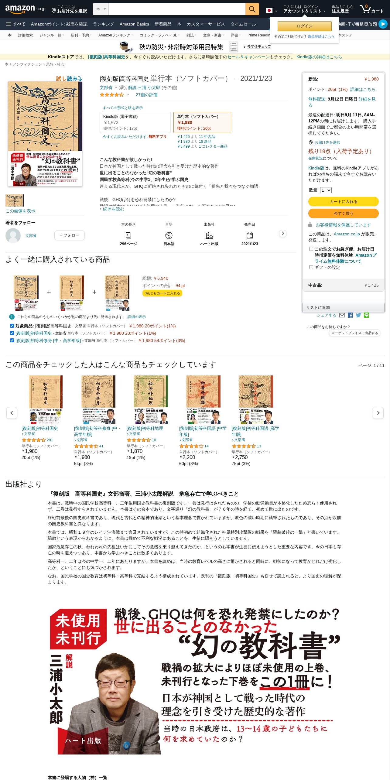
Task: Click the リストに追加 button
Action: [344, 307]
